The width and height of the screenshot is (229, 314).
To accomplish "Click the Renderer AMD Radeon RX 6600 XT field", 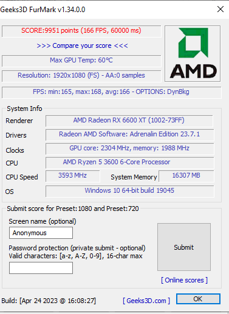I will coord(129,121).
